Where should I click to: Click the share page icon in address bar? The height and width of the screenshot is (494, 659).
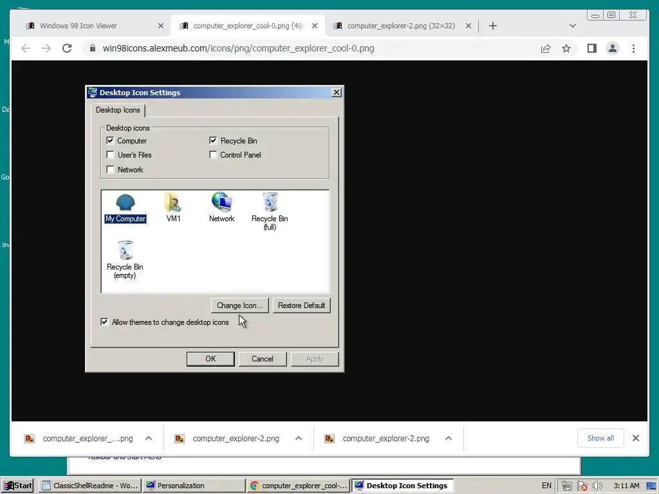546,48
